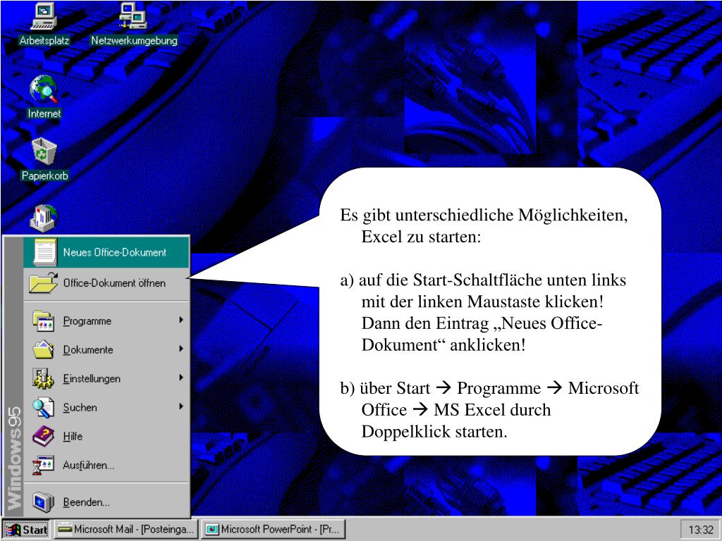Screen dimensions: 722x541
Task: Open the Programme menu entry
Action: pyautogui.click(x=106, y=321)
